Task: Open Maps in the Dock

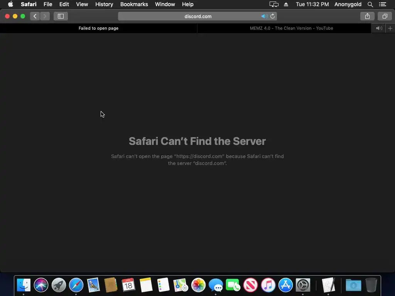Action: point(181,285)
